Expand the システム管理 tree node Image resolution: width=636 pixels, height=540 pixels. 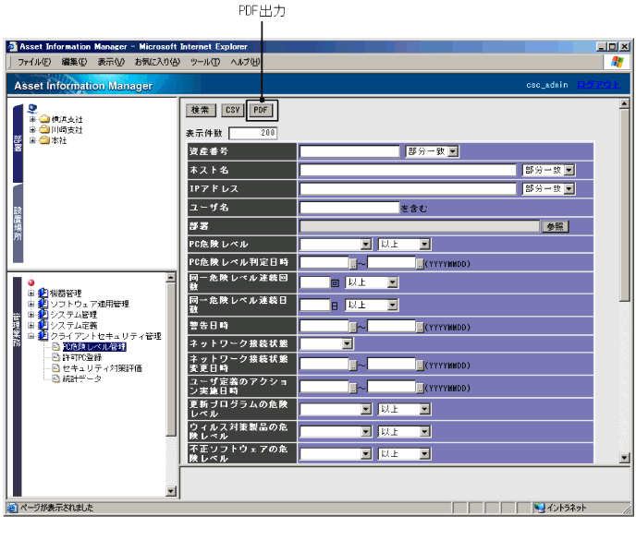[x=31, y=315]
